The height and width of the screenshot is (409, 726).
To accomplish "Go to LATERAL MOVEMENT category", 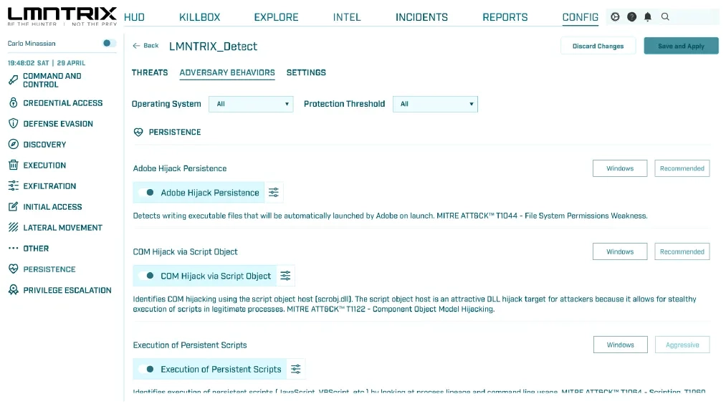I will [x=62, y=228].
